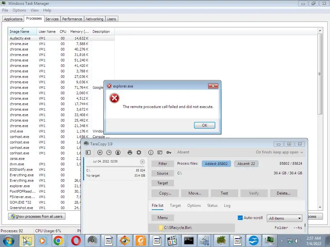Open Opera browser from taskbar
Image resolution: width=330 pixels, height=247 pixels.
[x=76, y=241]
